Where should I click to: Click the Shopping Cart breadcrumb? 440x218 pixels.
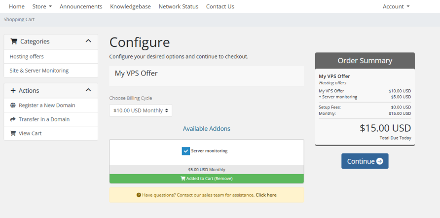[19, 19]
